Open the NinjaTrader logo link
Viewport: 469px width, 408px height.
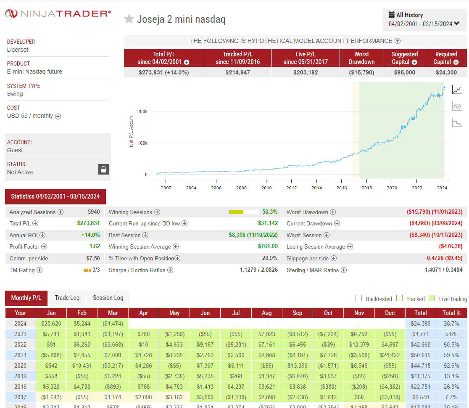click(58, 13)
